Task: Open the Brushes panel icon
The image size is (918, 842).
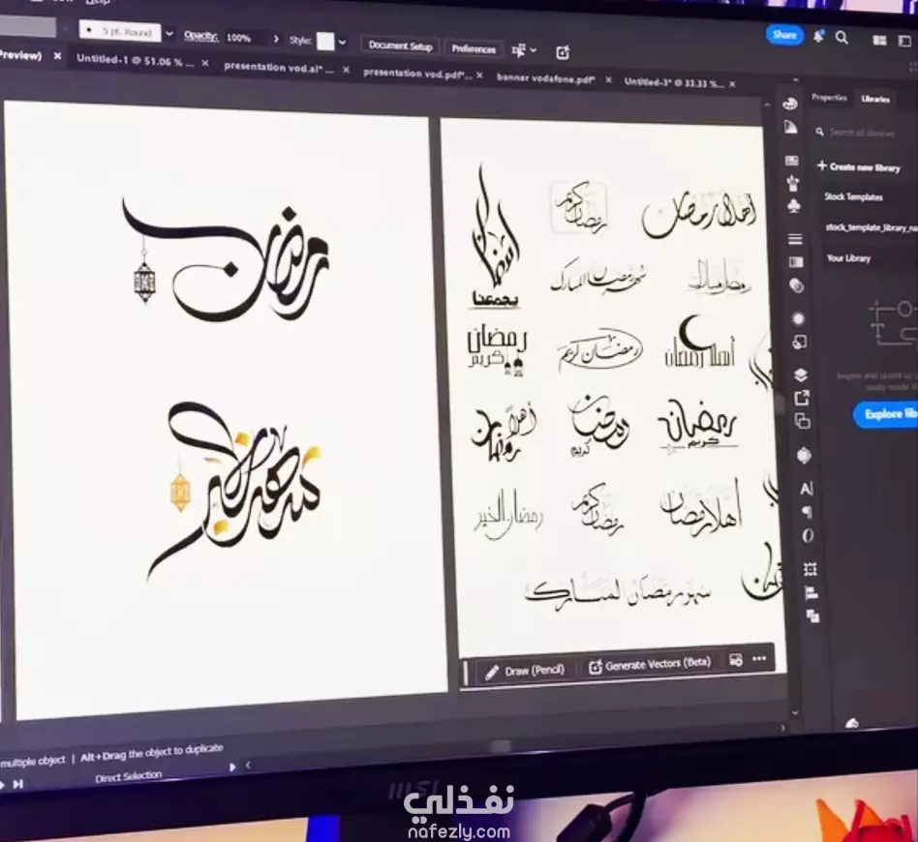Action: coord(793,183)
